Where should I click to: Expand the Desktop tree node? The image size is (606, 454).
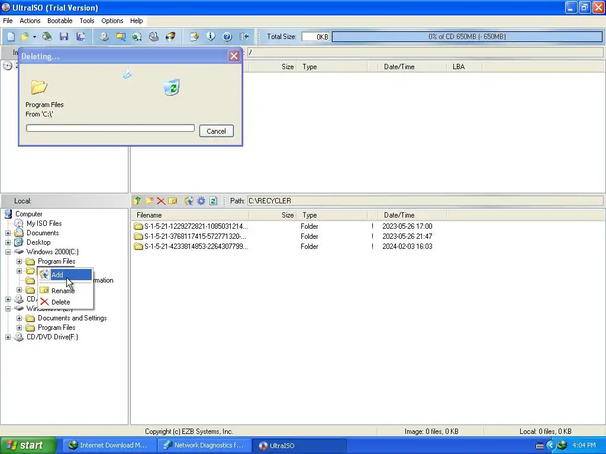[8, 242]
